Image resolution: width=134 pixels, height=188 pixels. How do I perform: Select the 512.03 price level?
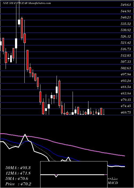click(126, 55)
